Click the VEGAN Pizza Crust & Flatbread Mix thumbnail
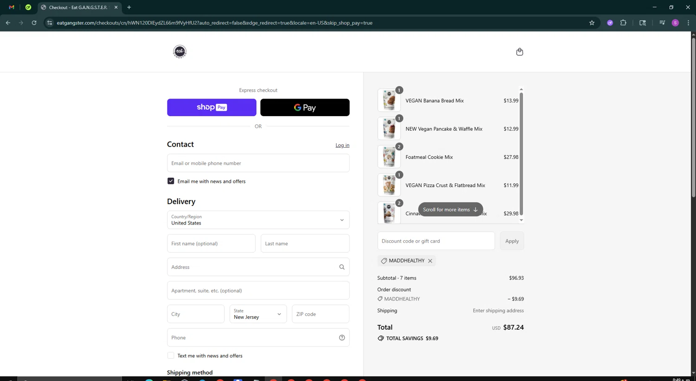Viewport: 696px width, 381px height. coord(389,185)
